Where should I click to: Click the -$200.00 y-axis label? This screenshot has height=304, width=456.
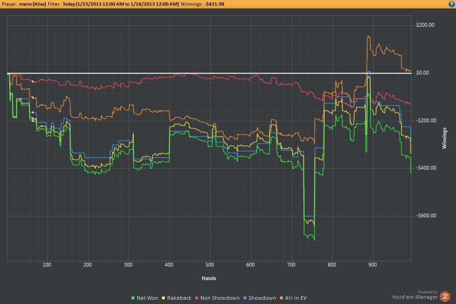point(426,120)
